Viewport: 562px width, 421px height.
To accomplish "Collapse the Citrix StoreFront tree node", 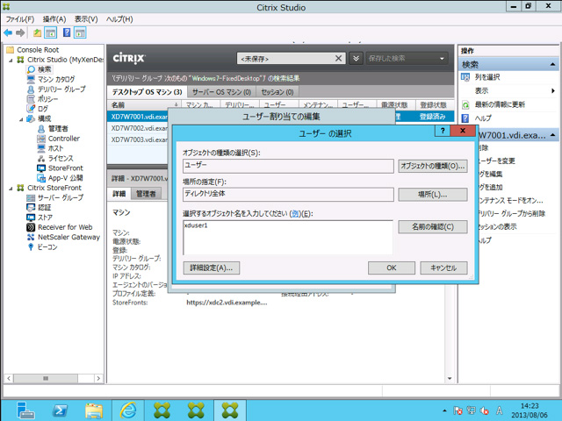I will coord(11,189).
